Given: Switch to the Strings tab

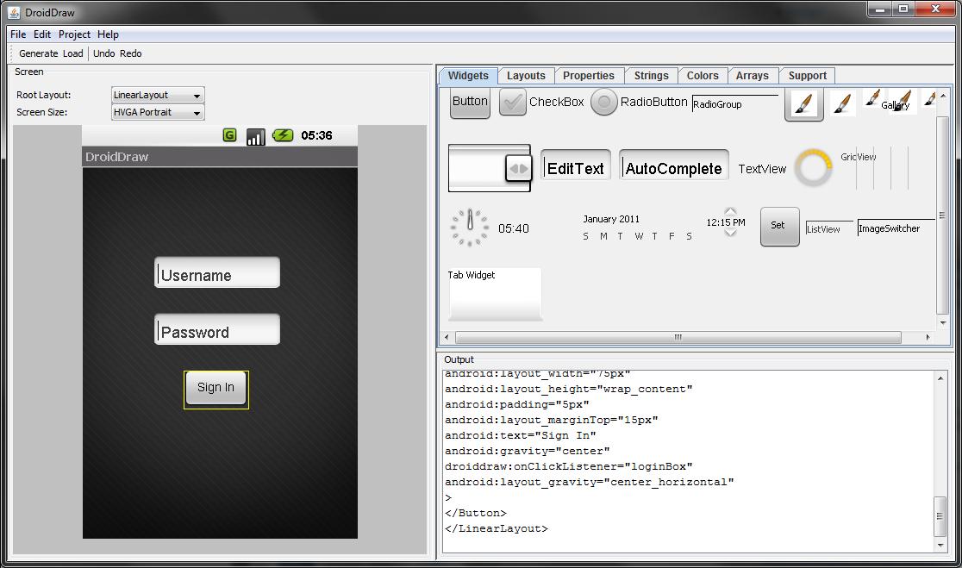Looking at the screenshot, I should tap(651, 76).
